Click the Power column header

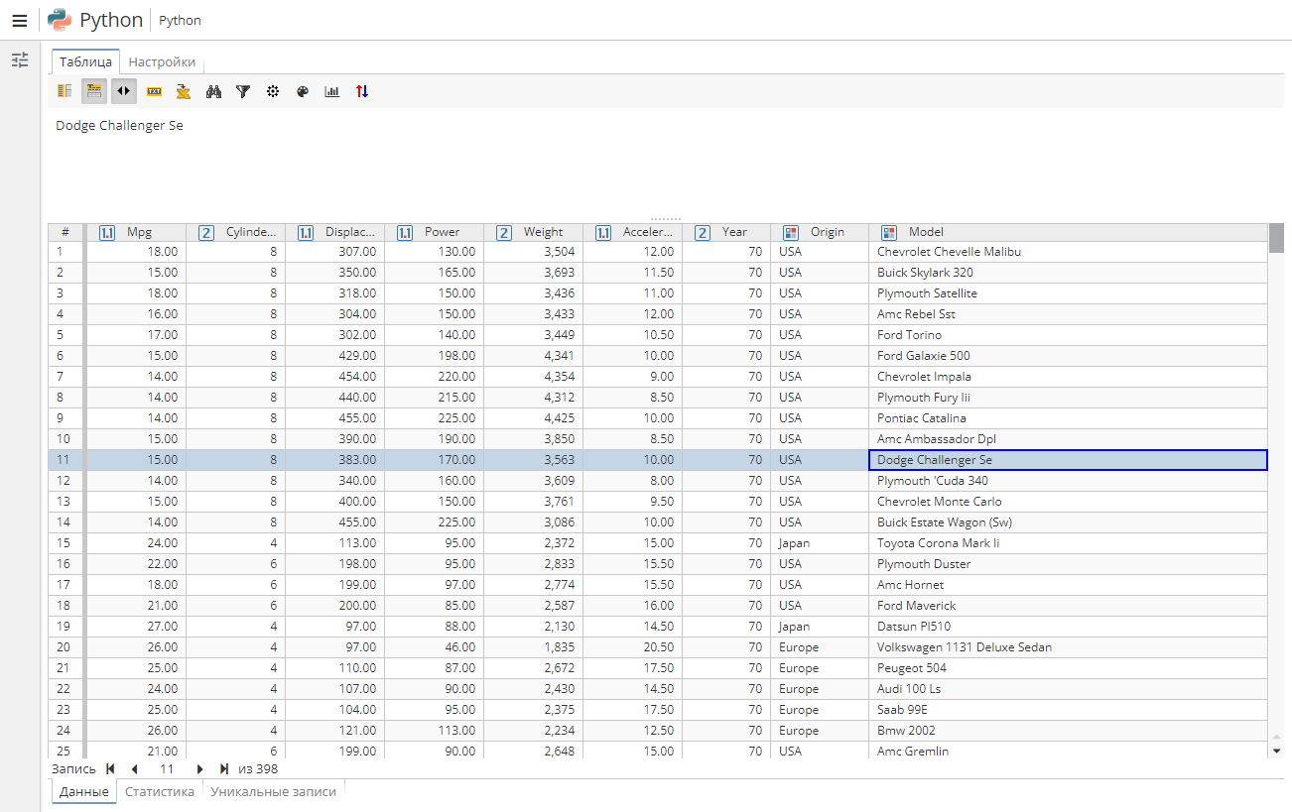click(x=435, y=232)
